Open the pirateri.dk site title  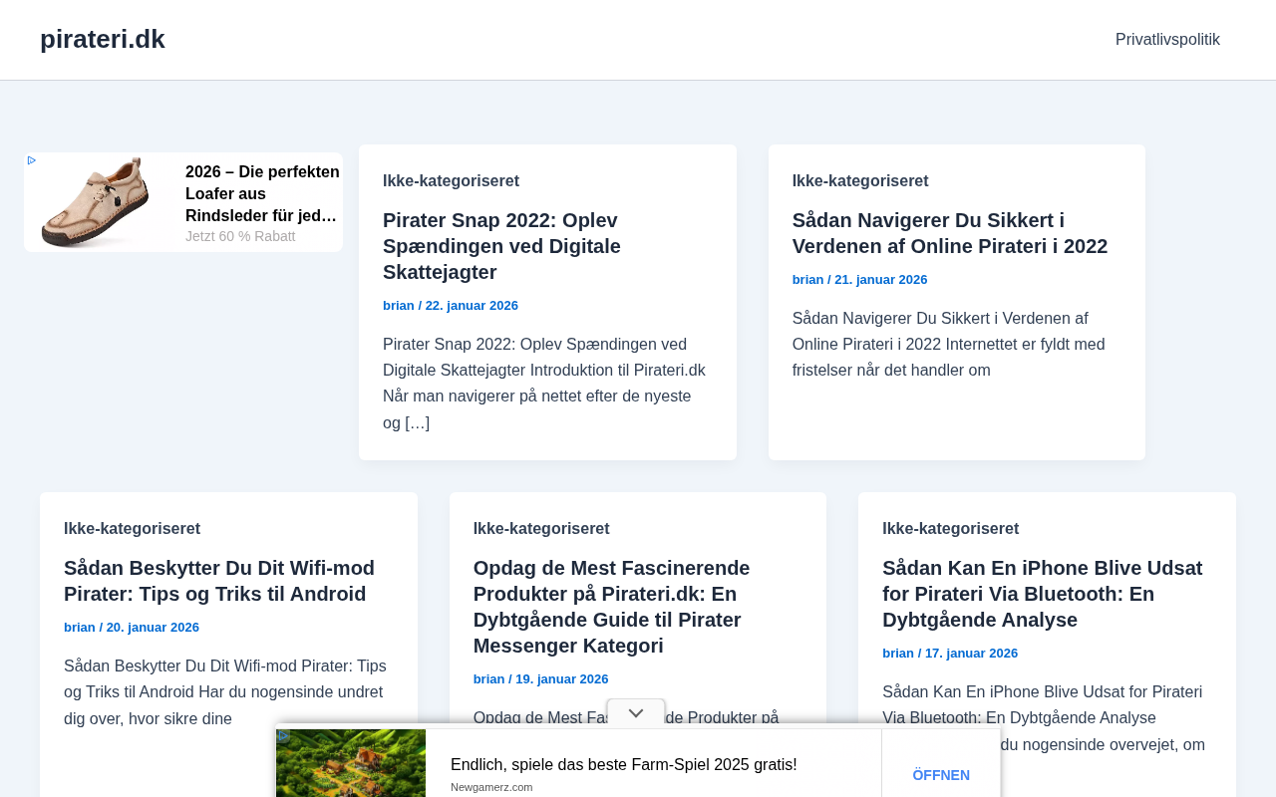(103, 39)
